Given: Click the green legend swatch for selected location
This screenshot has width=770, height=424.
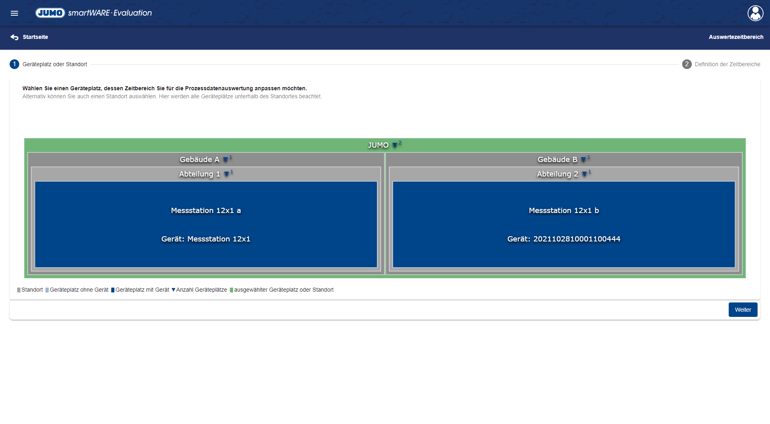Looking at the screenshot, I should 231,290.
